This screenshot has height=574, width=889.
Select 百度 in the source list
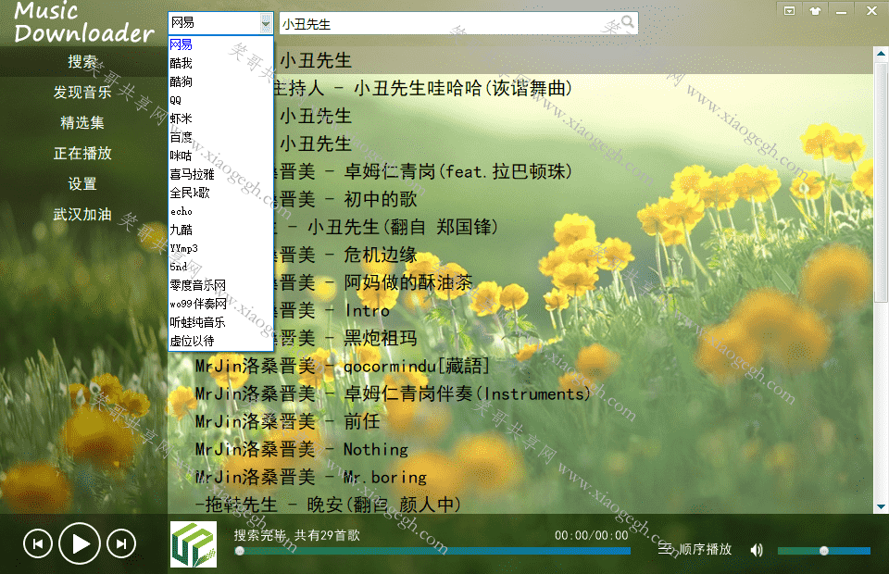[221, 137]
